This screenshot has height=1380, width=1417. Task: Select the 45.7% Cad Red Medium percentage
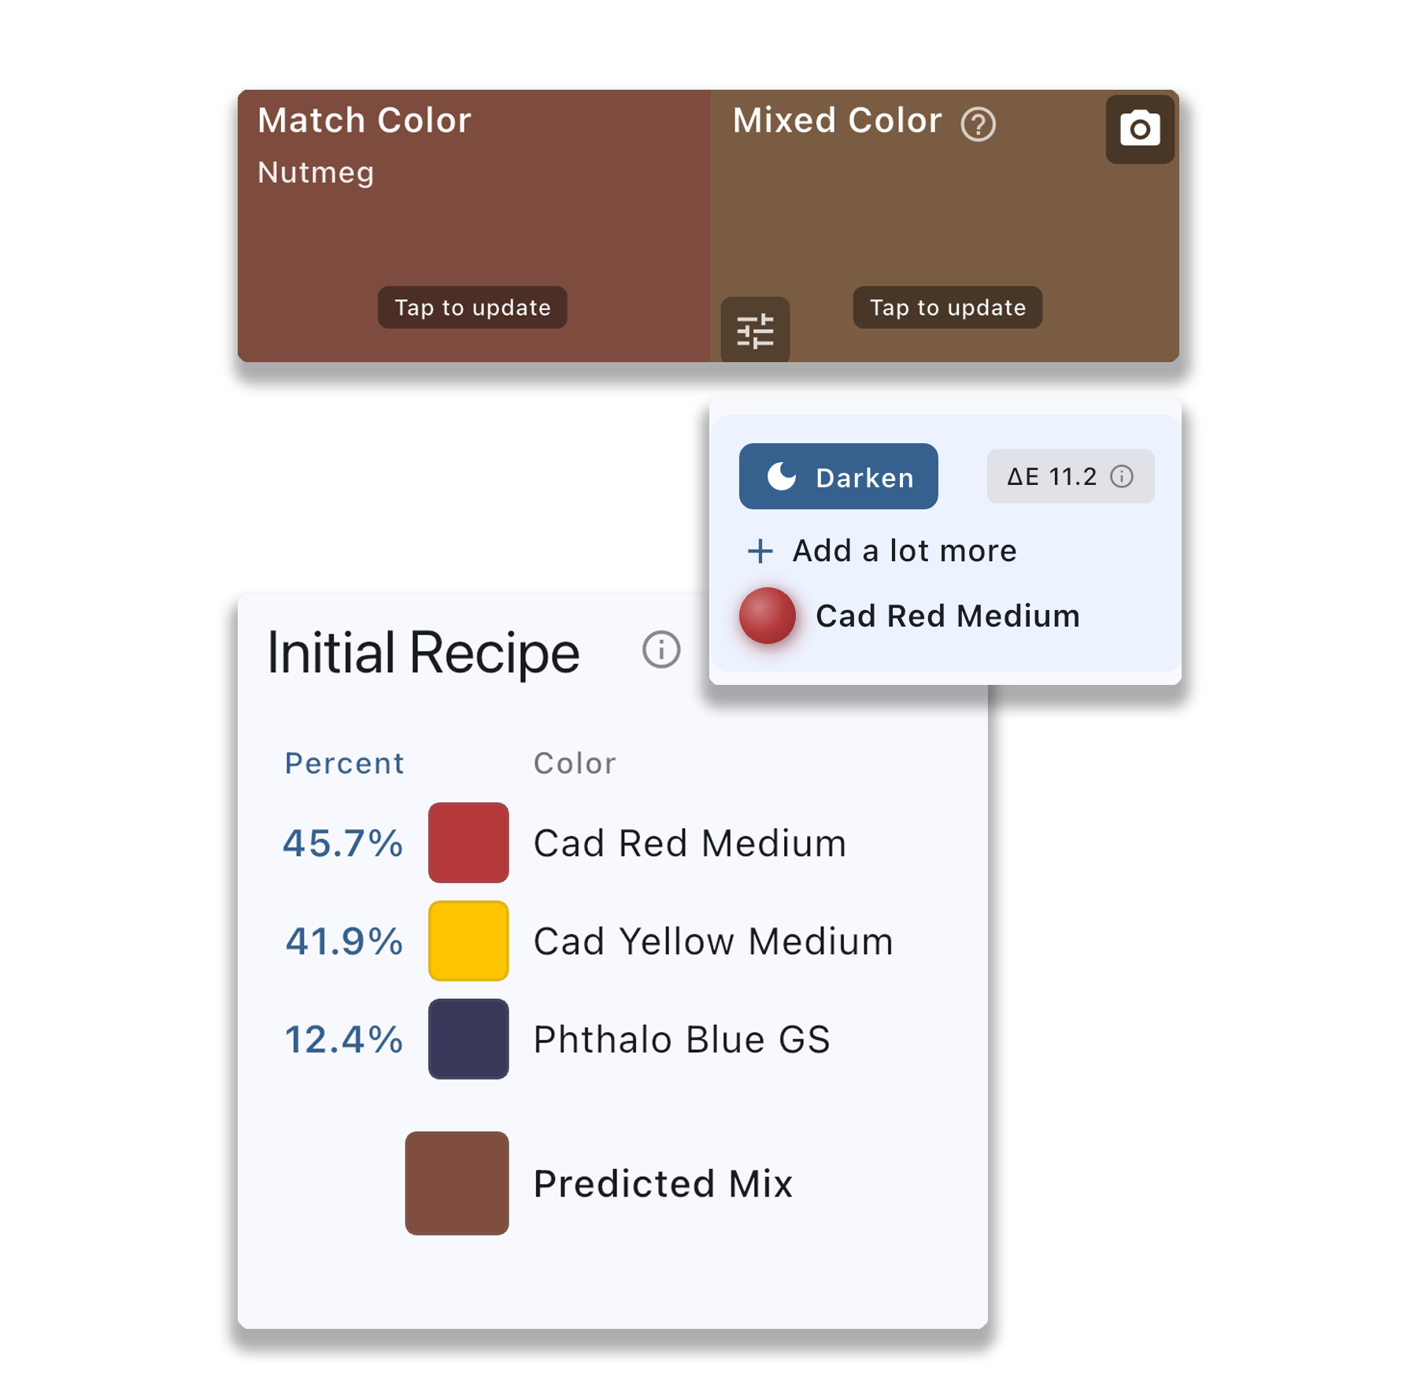tap(342, 843)
